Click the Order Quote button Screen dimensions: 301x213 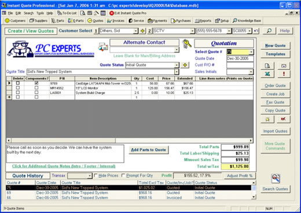[x=276, y=86]
